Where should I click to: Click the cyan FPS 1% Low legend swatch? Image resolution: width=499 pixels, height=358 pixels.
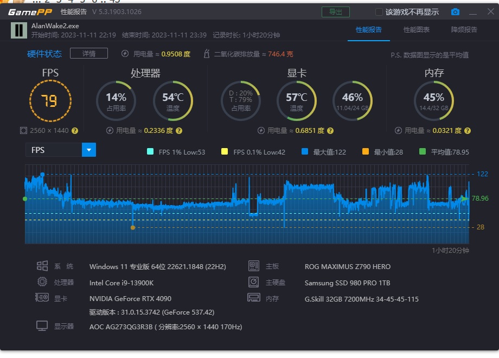[150, 151]
